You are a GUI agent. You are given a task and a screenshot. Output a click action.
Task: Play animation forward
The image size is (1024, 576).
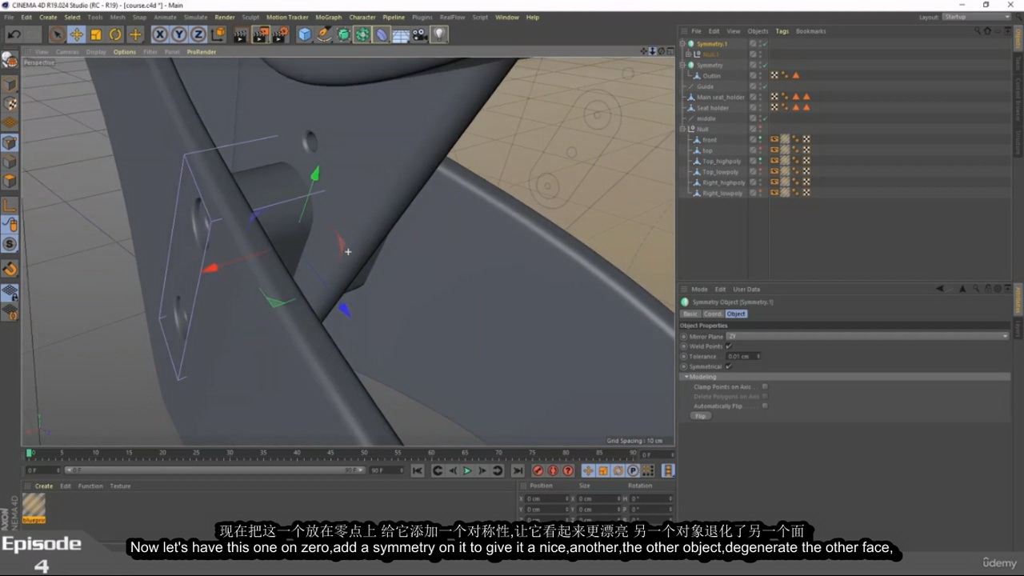[x=467, y=471]
